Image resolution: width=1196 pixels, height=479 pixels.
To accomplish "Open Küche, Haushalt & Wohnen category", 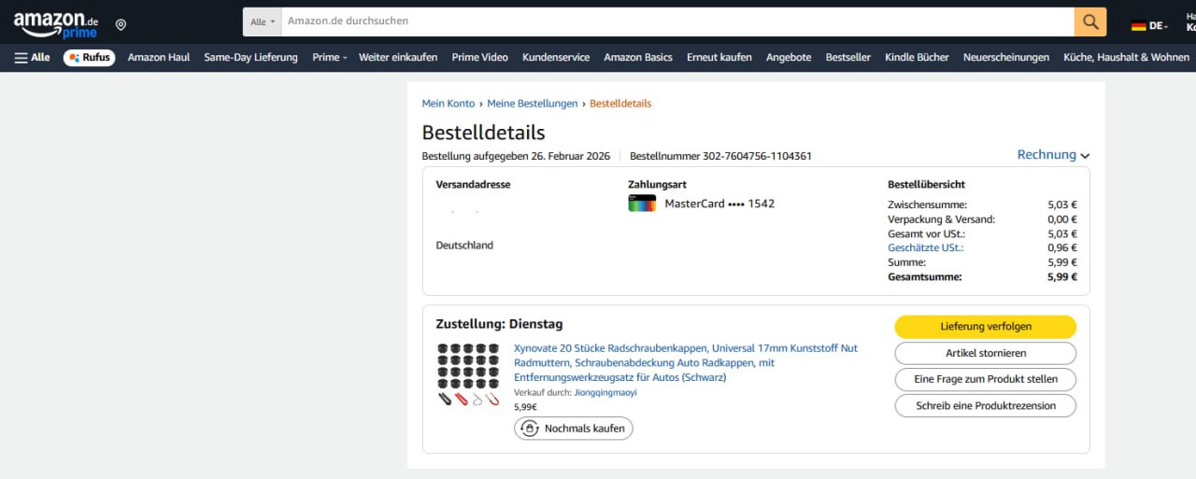I will tap(1126, 57).
